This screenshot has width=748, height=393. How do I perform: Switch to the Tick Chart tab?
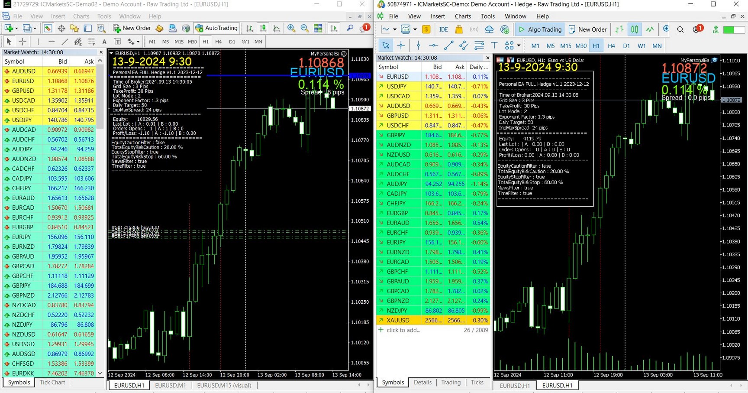pyautogui.click(x=52, y=382)
